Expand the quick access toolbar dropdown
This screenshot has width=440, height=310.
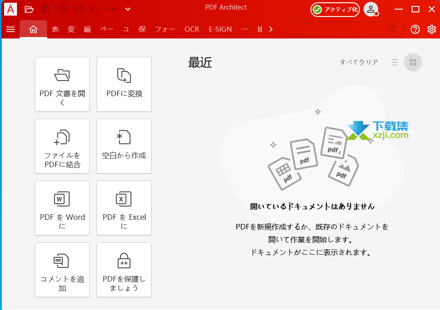click(x=128, y=9)
